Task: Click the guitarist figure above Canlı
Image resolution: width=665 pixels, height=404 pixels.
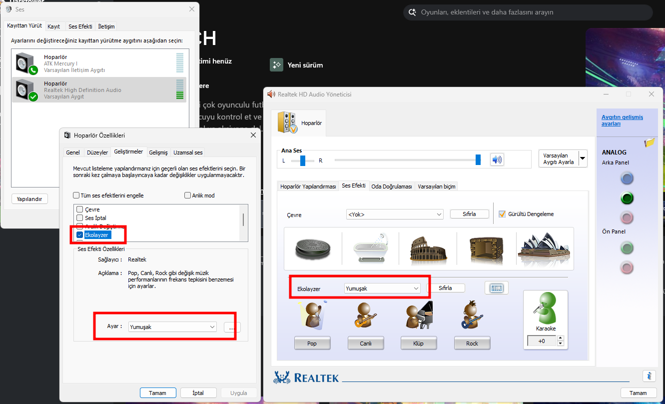Action: [x=365, y=315]
